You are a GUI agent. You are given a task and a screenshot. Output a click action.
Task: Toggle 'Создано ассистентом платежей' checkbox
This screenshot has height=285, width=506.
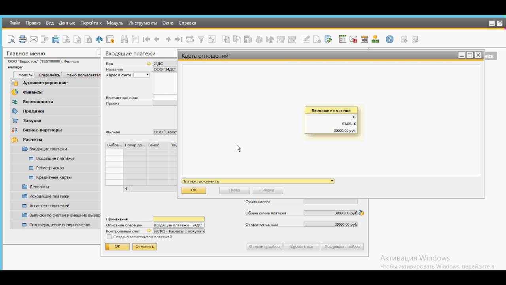[109, 237]
